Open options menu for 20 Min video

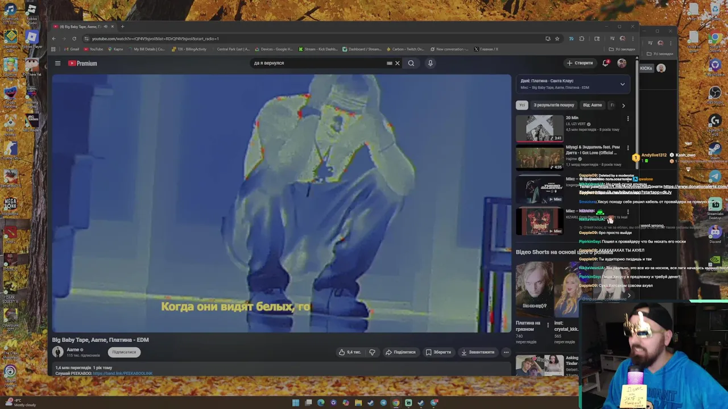click(628, 119)
